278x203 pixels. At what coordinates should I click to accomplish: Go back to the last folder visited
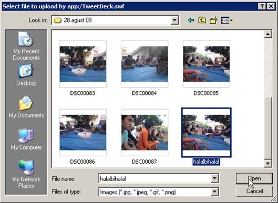[x=191, y=20]
